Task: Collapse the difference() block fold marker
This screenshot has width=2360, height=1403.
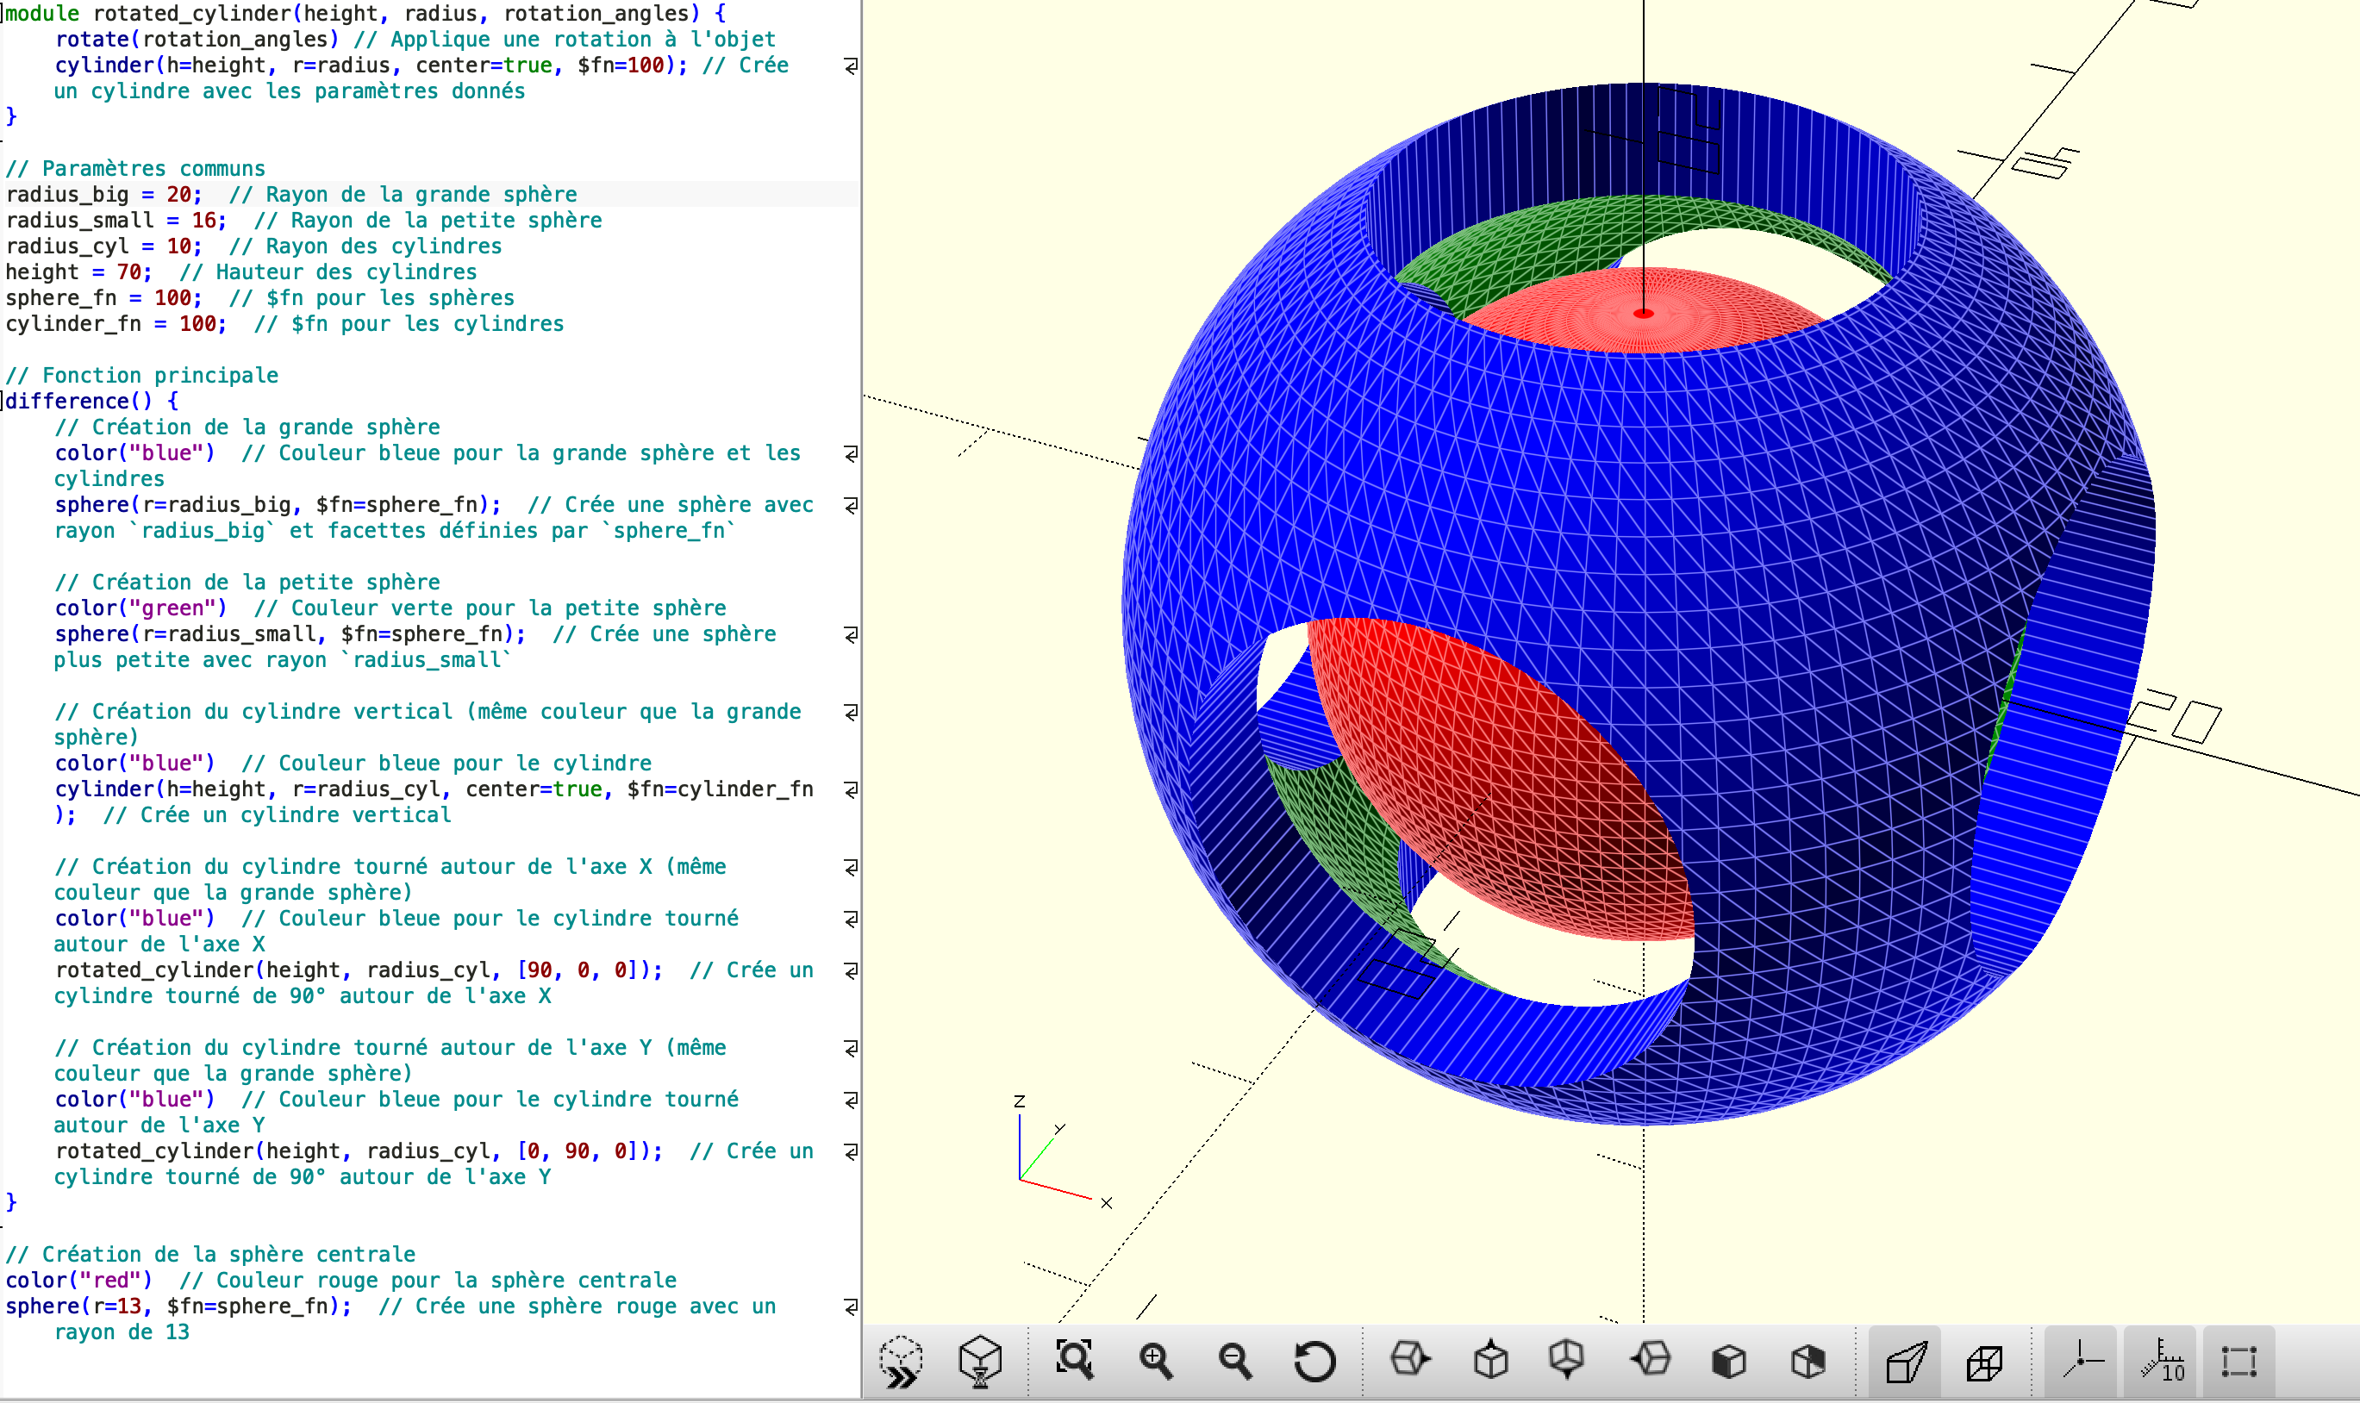Action: [3, 401]
